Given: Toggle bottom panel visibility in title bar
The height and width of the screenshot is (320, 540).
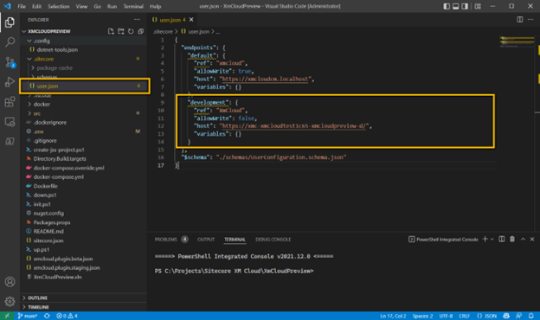Looking at the screenshot, I should click(455, 6).
